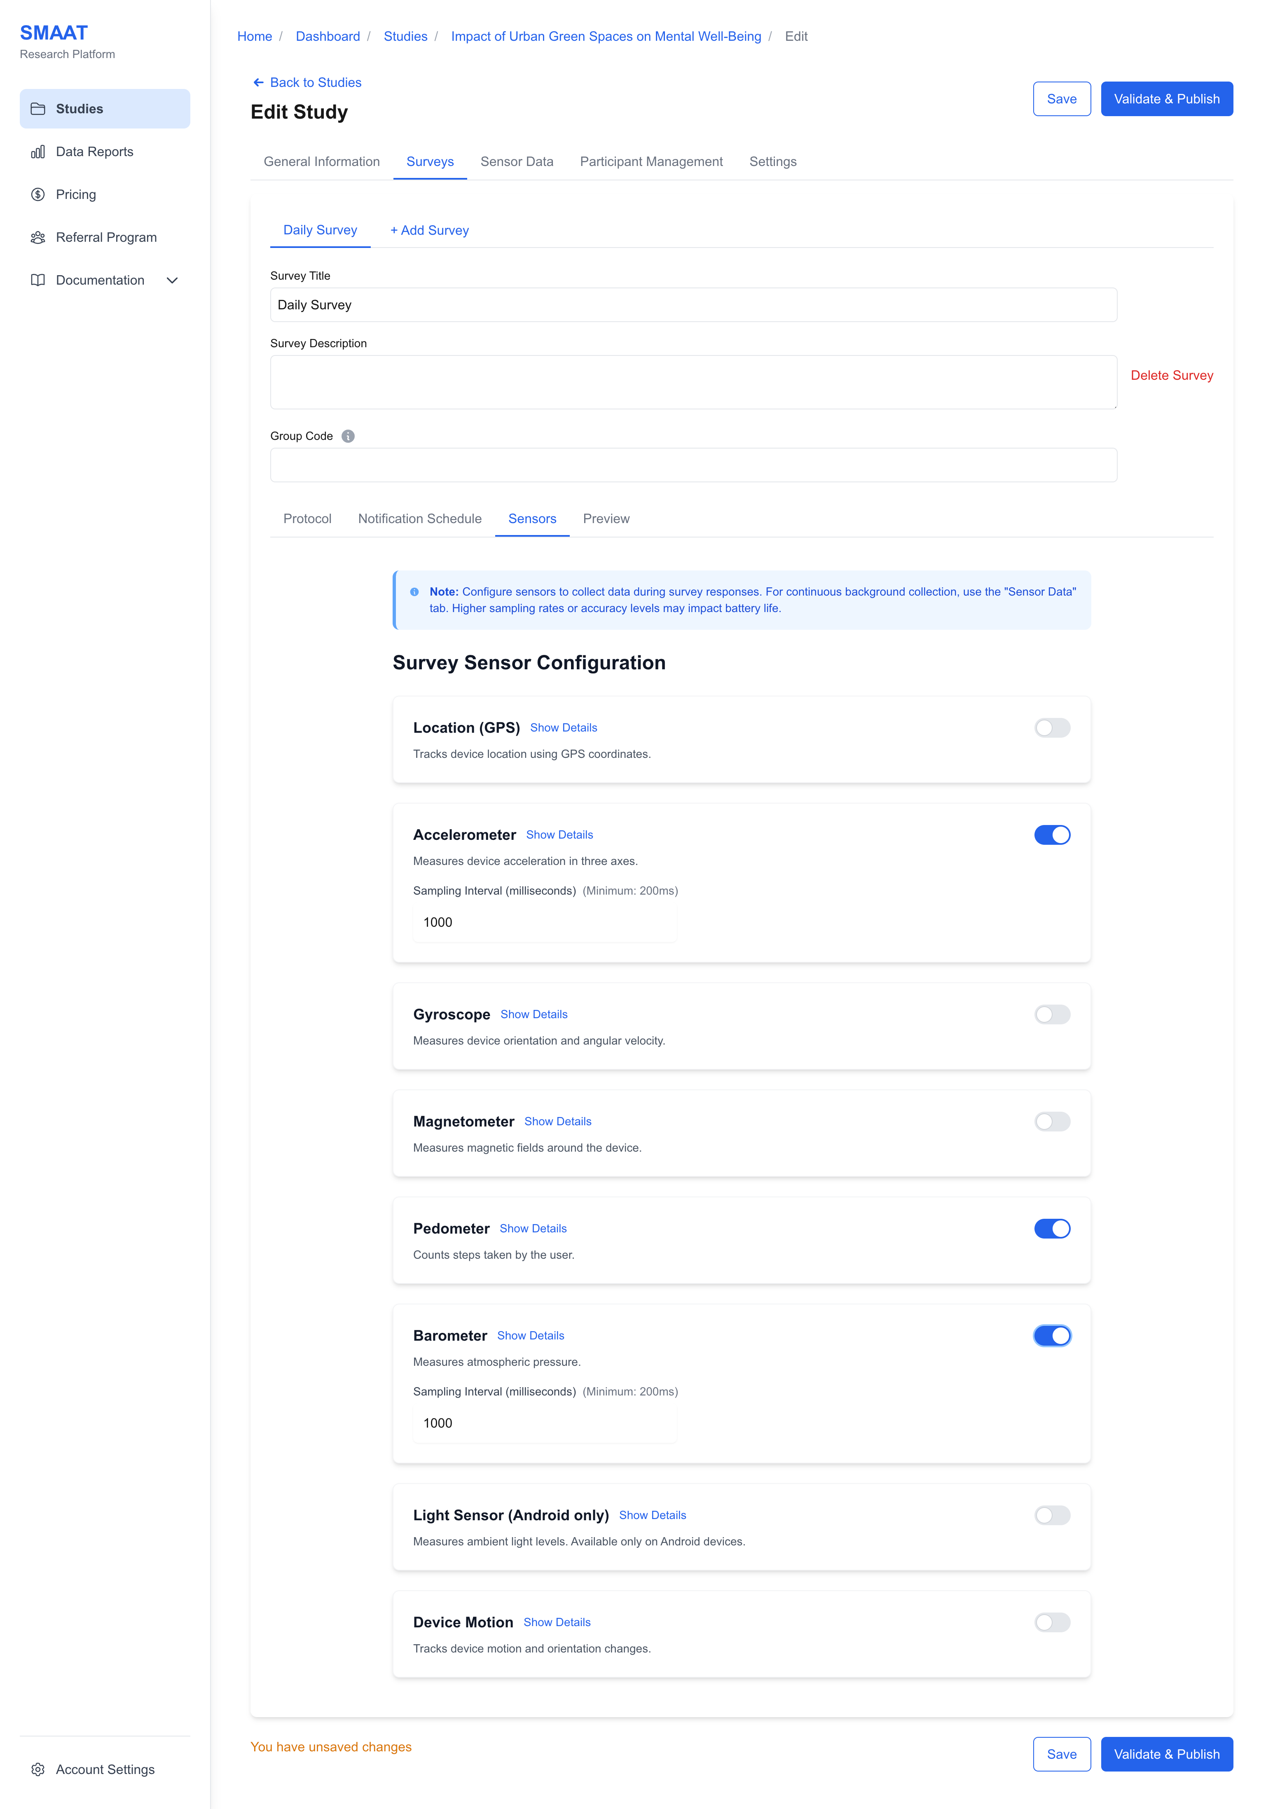This screenshot has height=1809, width=1273.
Task: Click the Pricing dollar icon
Action: tap(38, 194)
